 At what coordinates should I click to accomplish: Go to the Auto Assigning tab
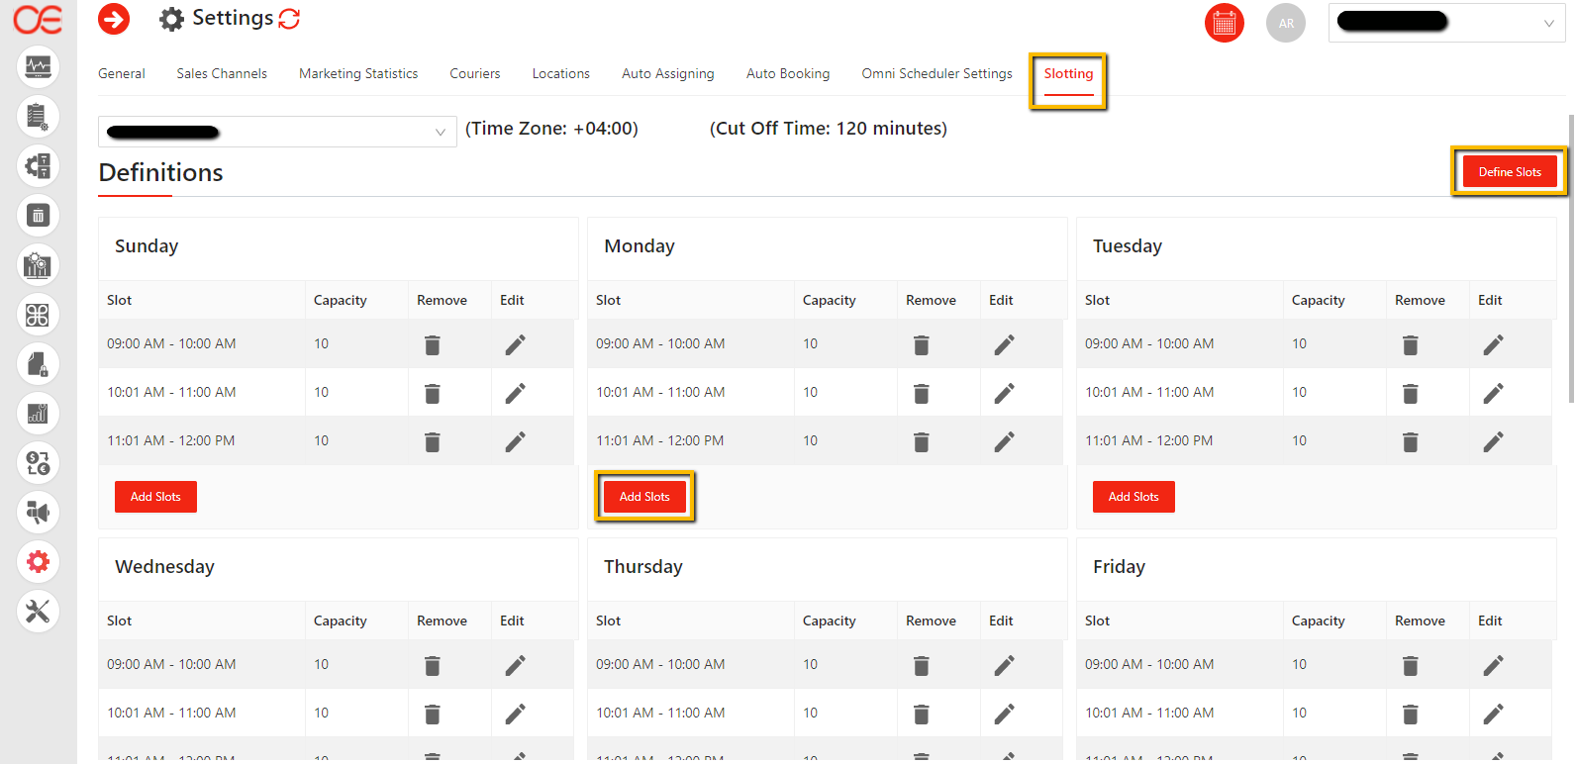point(667,74)
